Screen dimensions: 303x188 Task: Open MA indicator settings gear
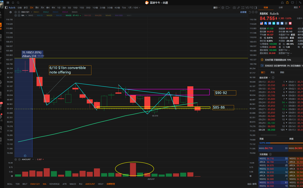[16, 15]
